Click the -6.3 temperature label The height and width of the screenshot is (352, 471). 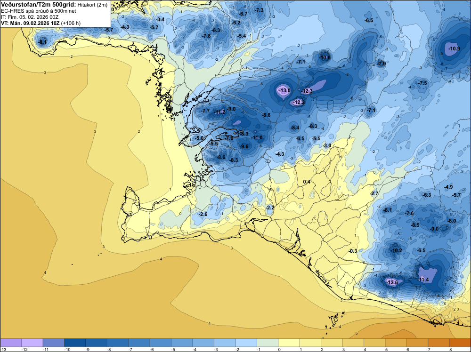click(427, 195)
